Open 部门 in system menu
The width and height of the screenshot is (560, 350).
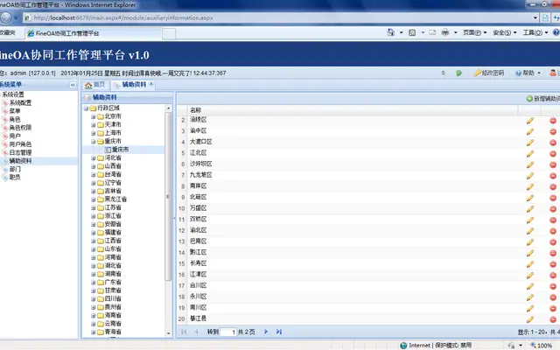coord(15,169)
